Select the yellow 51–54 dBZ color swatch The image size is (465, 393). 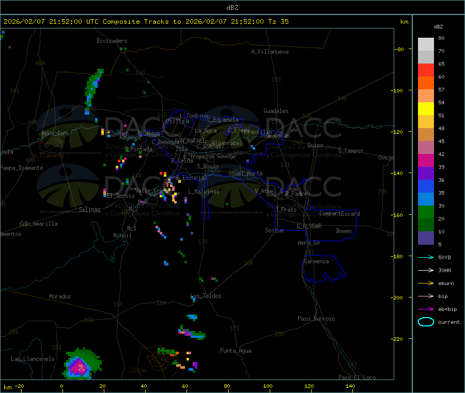(426, 109)
